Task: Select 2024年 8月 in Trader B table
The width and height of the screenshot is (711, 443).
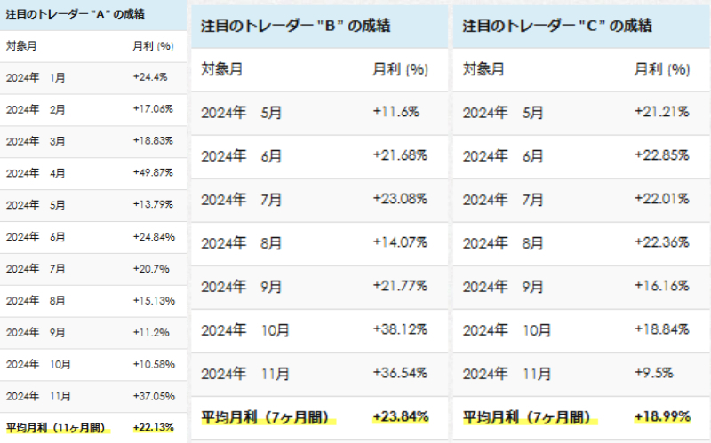Action: (241, 243)
